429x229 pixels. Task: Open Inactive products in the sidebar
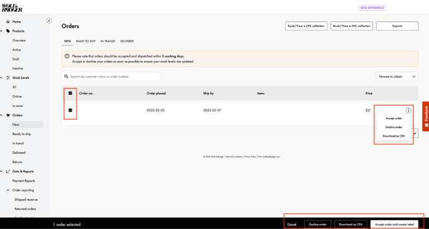point(17,69)
